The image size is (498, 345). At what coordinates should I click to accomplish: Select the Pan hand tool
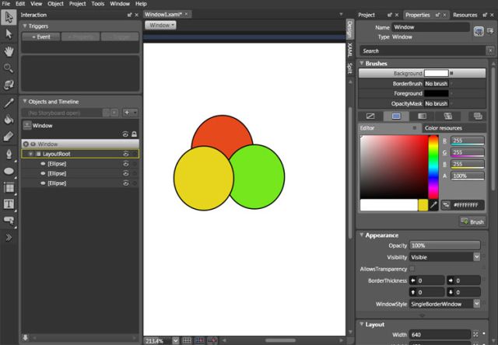[x=9, y=51]
